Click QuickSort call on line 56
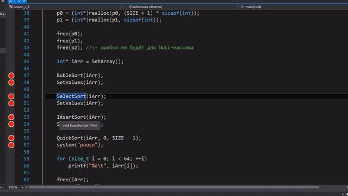 [x=99, y=138]
